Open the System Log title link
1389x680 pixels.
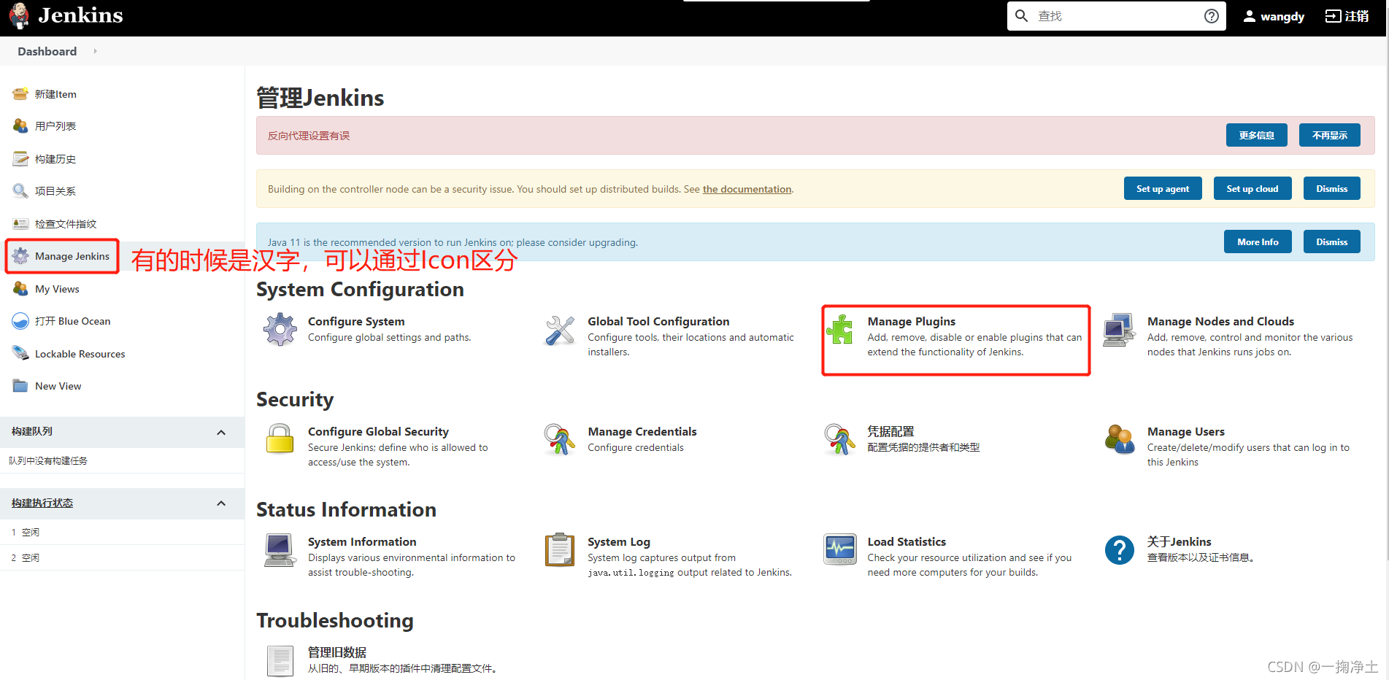coord(619,541)
